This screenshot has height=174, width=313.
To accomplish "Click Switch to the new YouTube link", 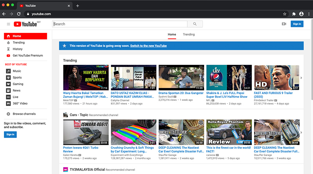I will (x=148, y=46).
